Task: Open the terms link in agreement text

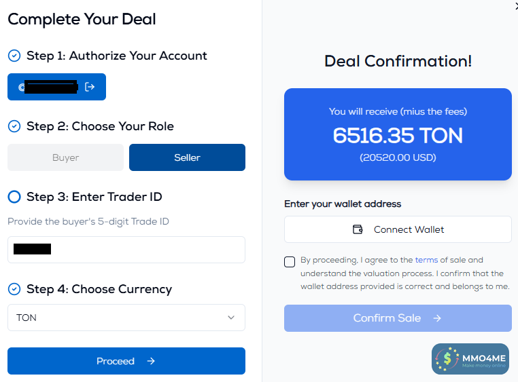Action: (x=426, y=260)
